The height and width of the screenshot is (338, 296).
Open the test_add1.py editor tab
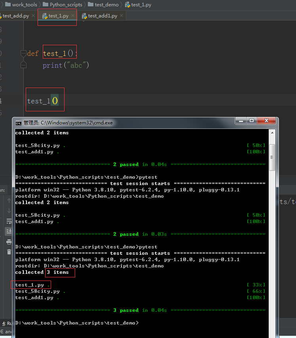102,16
